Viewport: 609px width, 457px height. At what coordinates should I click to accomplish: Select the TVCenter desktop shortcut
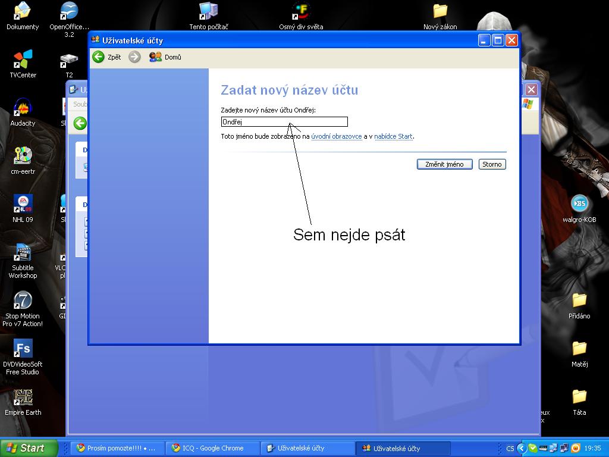click(x=23, y=64)
